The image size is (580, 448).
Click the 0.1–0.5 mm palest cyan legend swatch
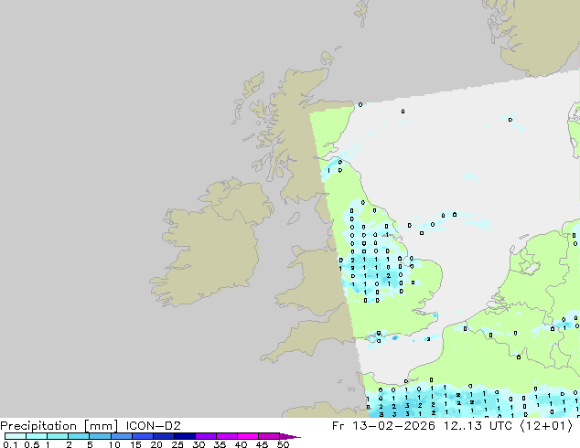[16, 436]
